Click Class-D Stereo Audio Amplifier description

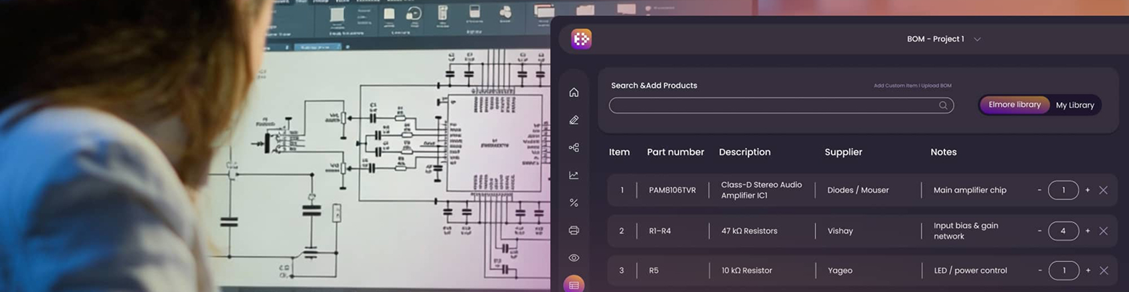coord(761,190)
